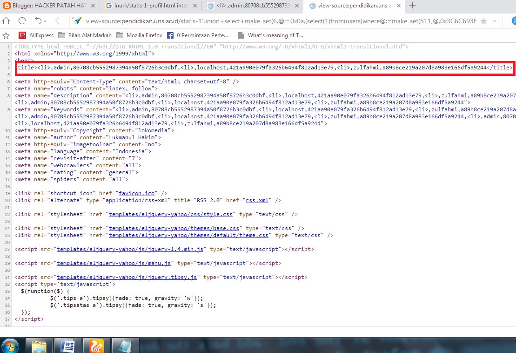
Task: Open the Bilah Alat Markah bookmark folder
Action: coord(85,35)
